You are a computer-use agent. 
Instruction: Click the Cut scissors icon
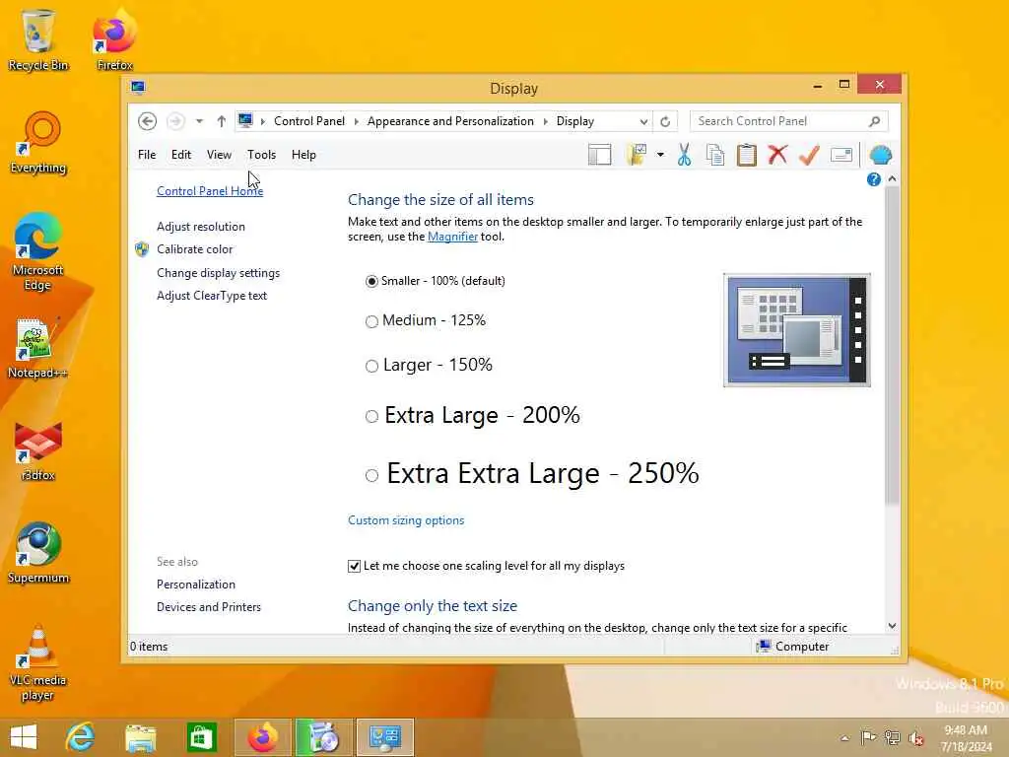(x=684, y=155)
